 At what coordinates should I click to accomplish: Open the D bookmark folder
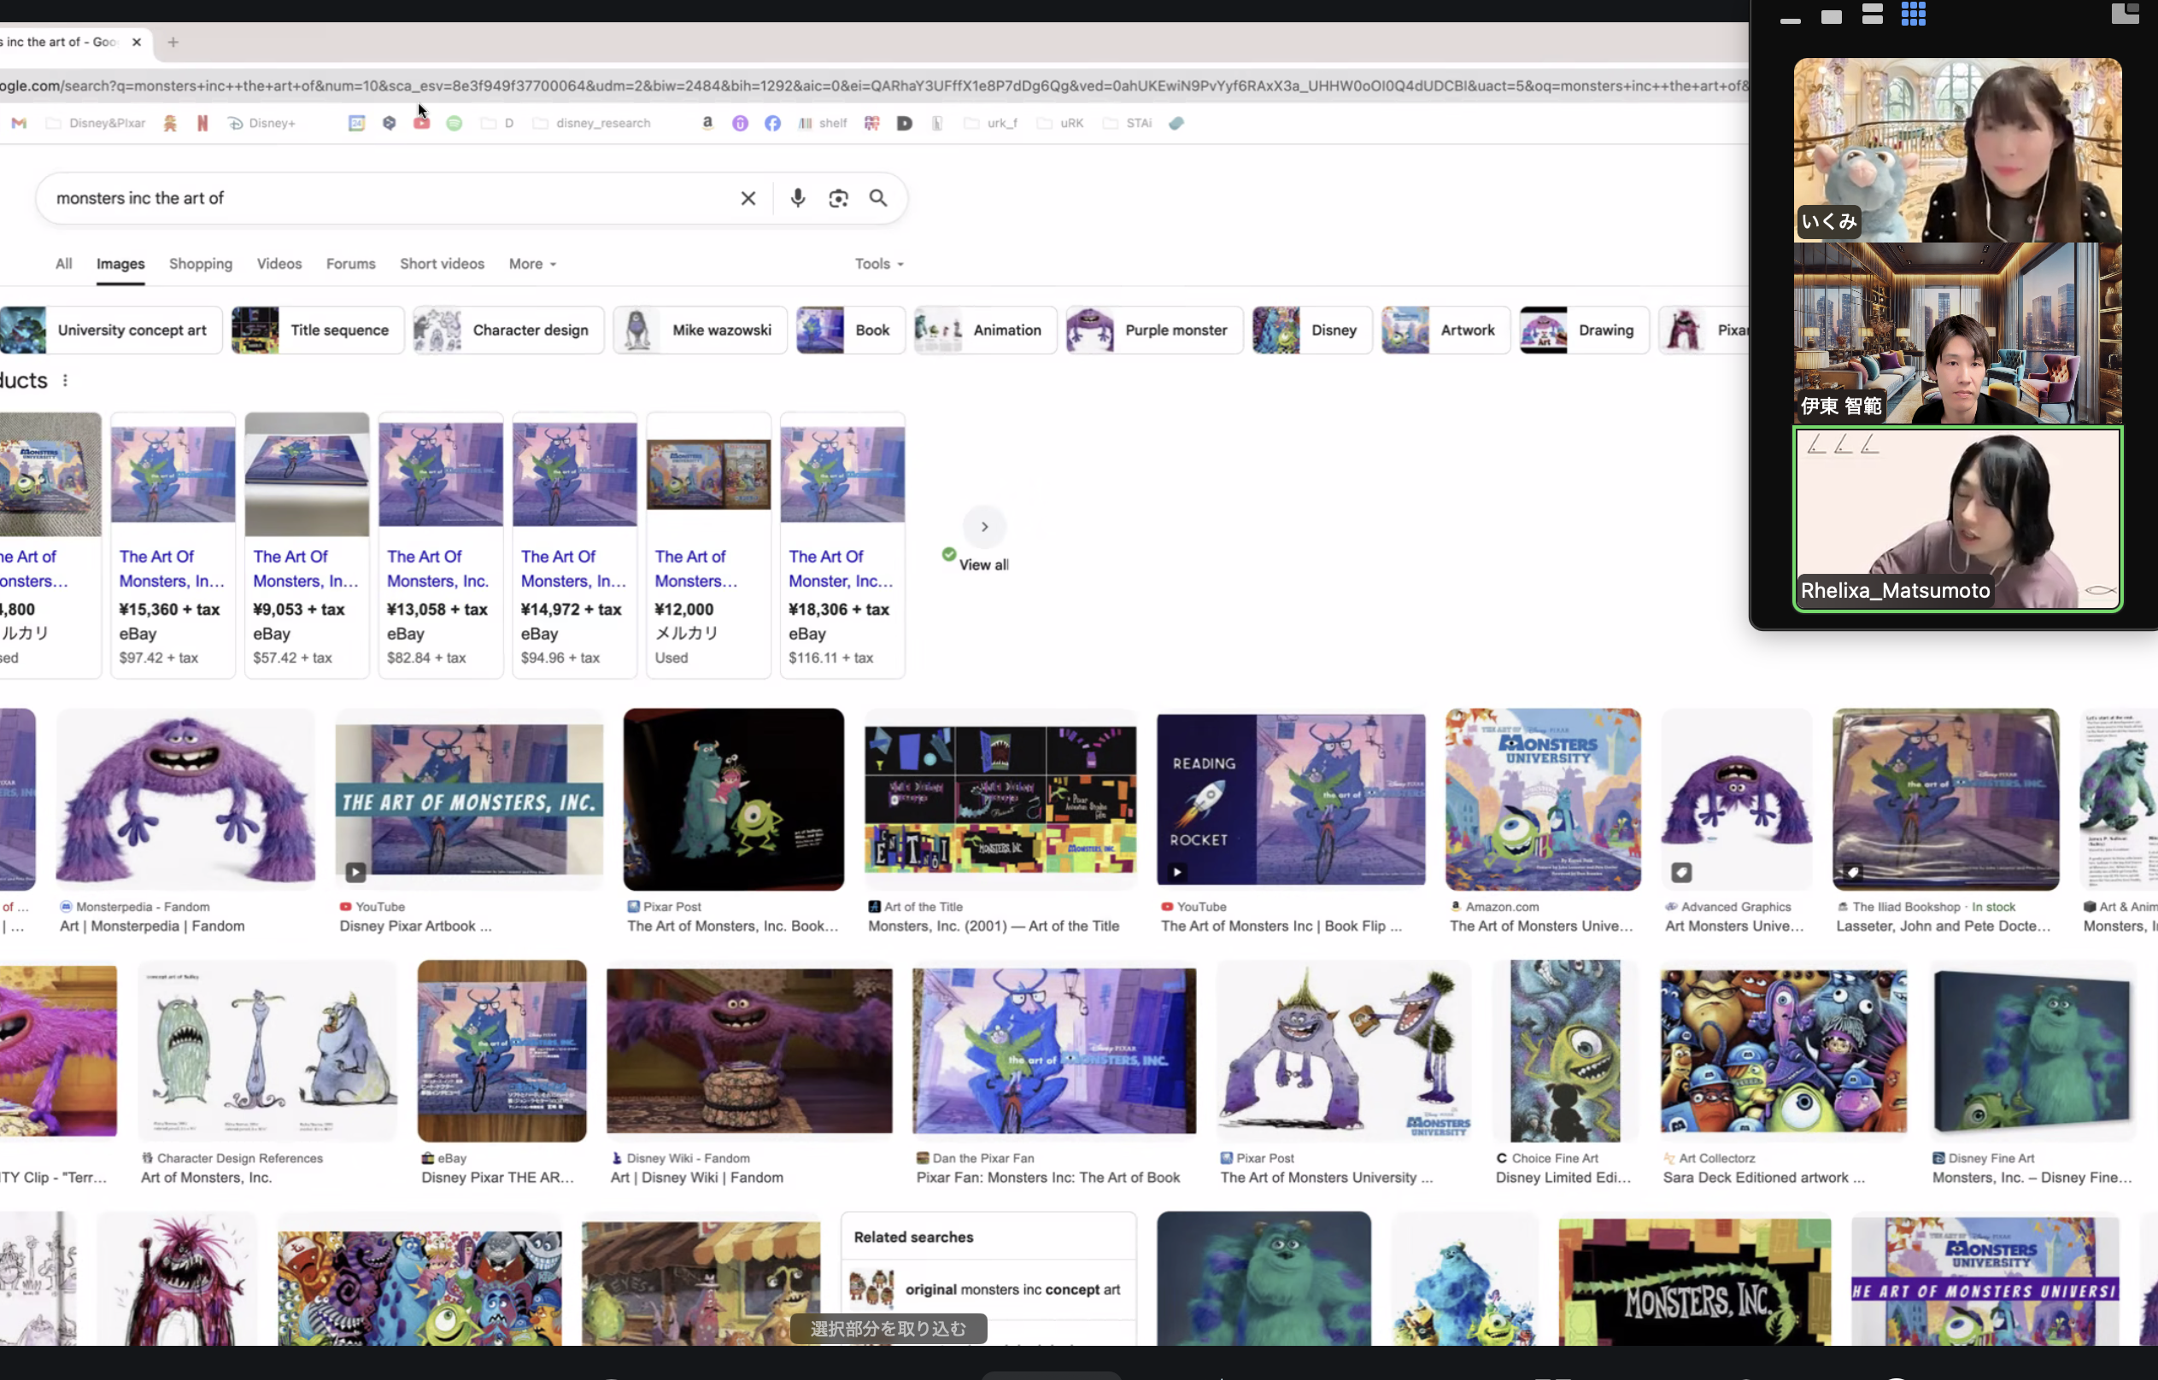(497, 123)
